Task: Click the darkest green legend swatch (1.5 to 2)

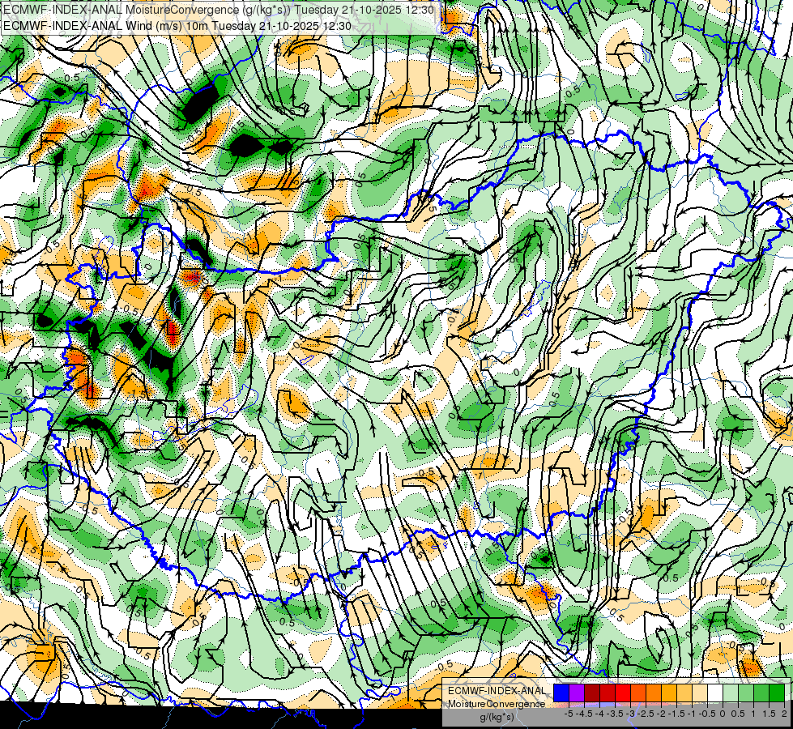Action: 777,693
